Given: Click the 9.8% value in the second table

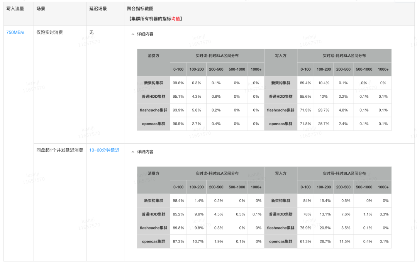Looking at the screenshot, I should click(x=199, y=228).
